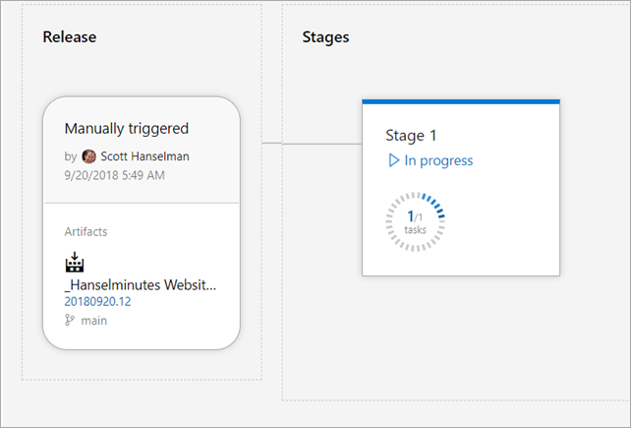631x428 pixels.
Task: Open build 20180920.12 link
Action: point(97,301)
